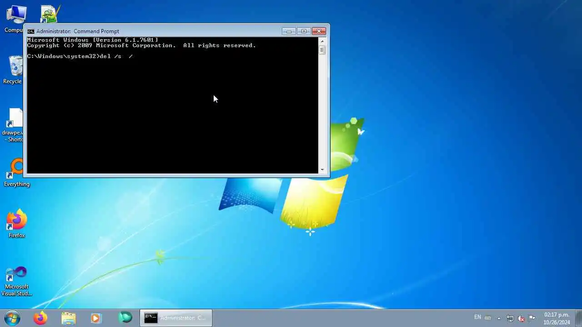Click the Command Prompt scrollbar down arrow
This screenshot has height=327, width=582.
[x=322, y=170]
